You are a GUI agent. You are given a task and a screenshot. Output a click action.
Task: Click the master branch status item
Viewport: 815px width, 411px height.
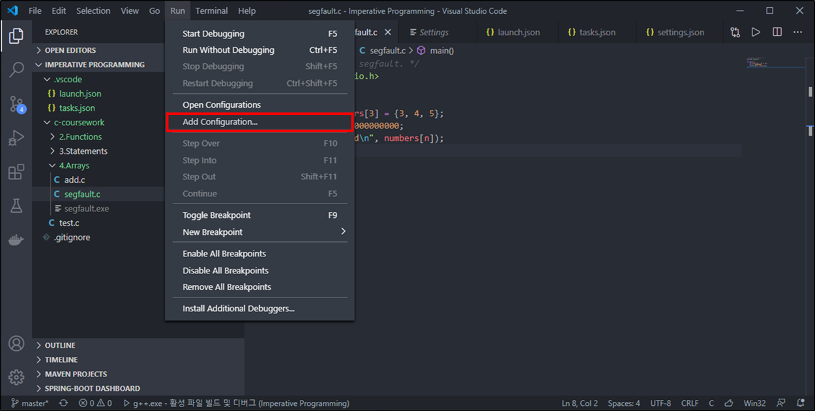point(30,403)
